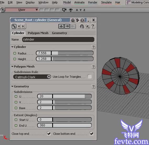
Task: Click the U subdivisions slider bar
Action: pos(72,96)
